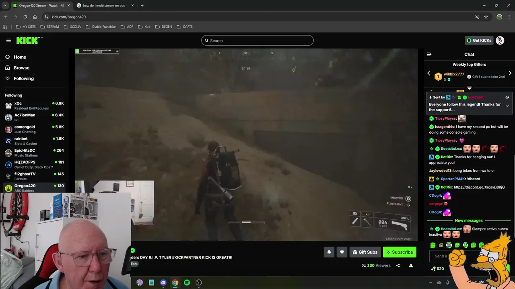The image size is (515, 289).
Task: Open f12ghostTV channel in sidebar
Action: tap(34, 176)
